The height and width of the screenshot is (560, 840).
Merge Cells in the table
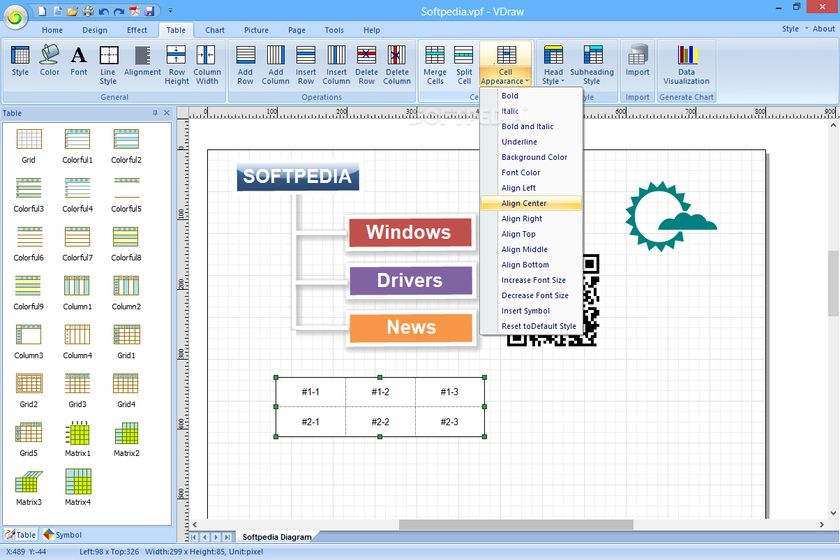[435, 66]
